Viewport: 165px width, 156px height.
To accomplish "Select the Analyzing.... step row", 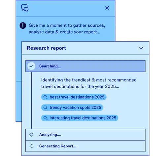I will pyautogui.click(x=85, y=135).
